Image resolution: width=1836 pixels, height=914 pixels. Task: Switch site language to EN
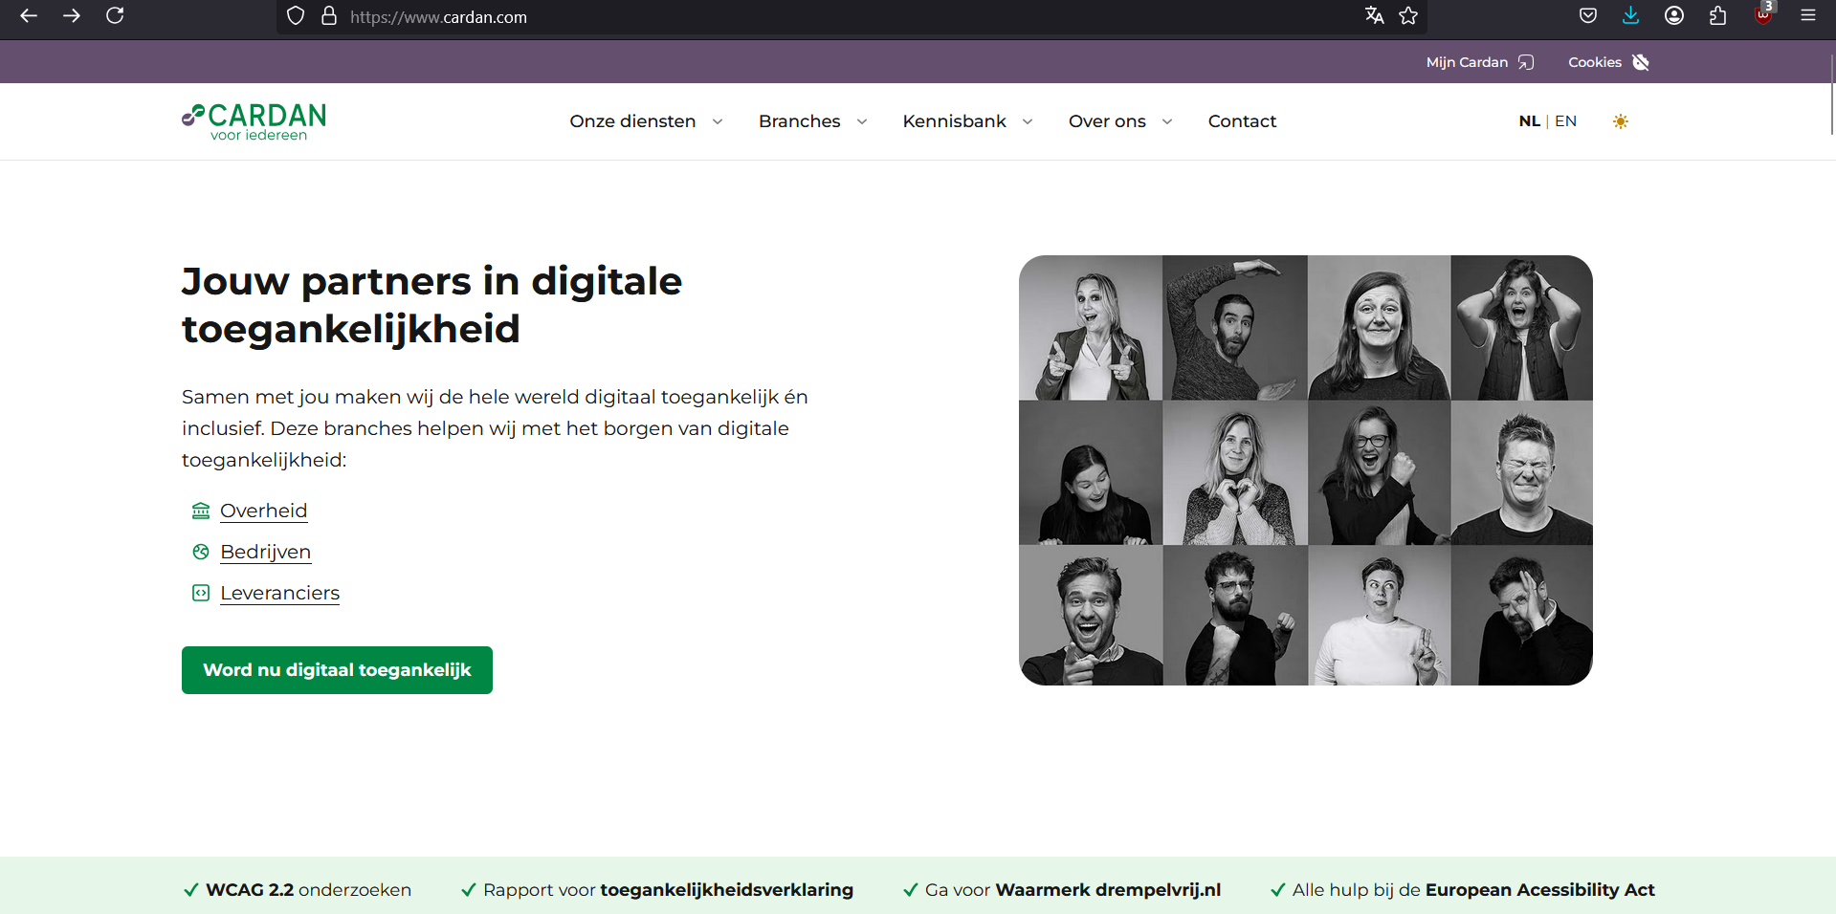coord(1565,121)
